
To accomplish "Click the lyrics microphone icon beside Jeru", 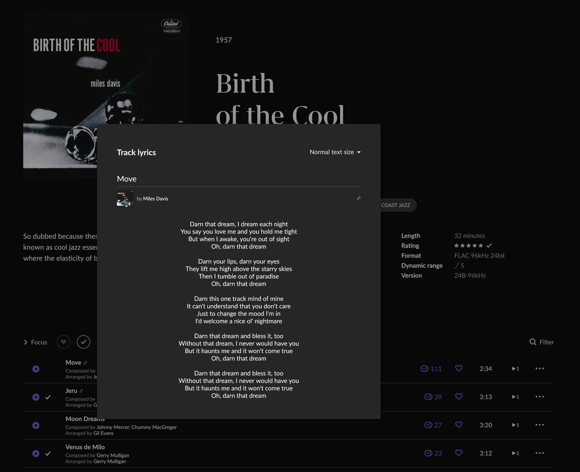I will (x=81, y=391).
